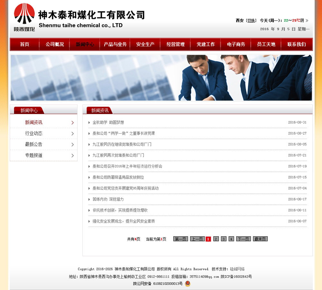The height and width of the screenshot is (290, 322).
Task: Click the business people banner image
Action: point(161,78)
